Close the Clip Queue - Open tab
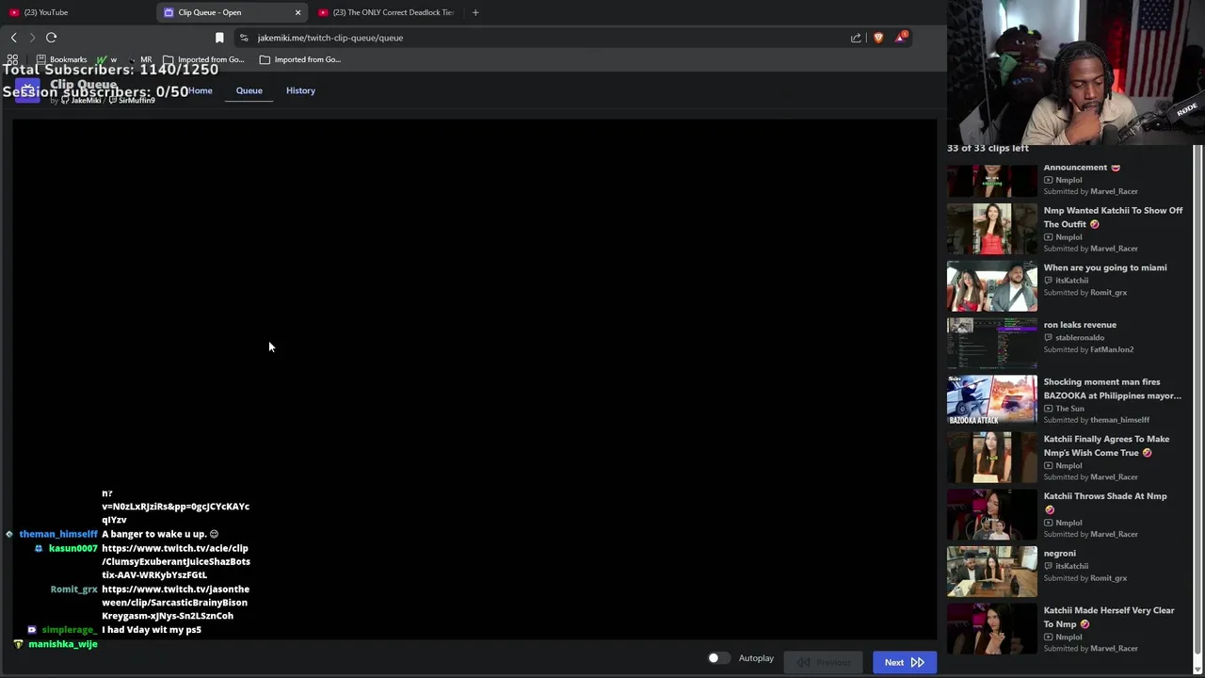Viewport: 1205px width, 678px height. click(x=297, y=12)
